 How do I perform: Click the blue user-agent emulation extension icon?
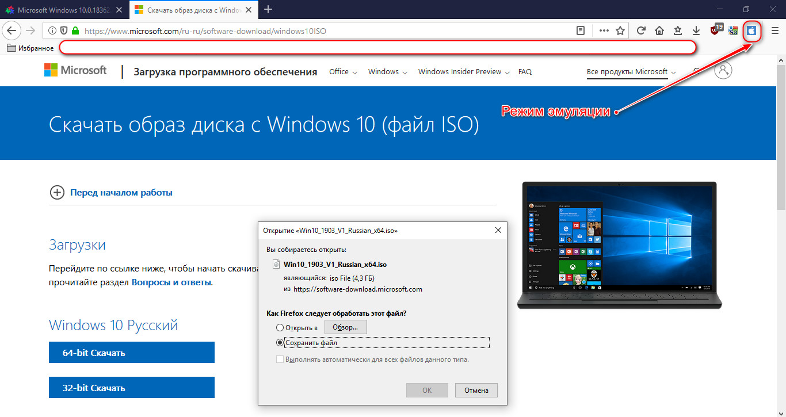coord(751,31)
